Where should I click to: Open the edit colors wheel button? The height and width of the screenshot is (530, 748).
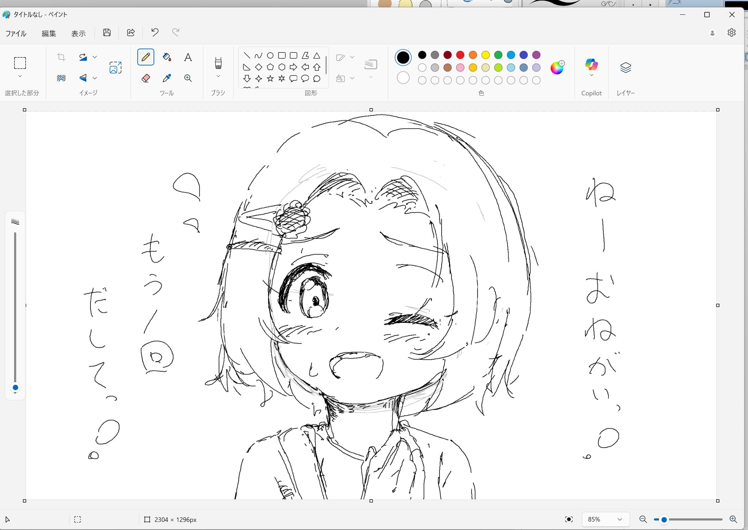point(557,67)
